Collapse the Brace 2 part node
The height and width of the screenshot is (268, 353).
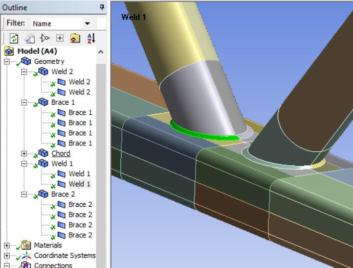click(x=24, y=194)
